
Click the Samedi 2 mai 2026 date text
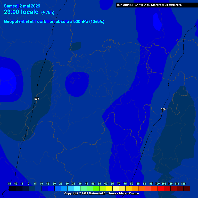coord(22,6)
